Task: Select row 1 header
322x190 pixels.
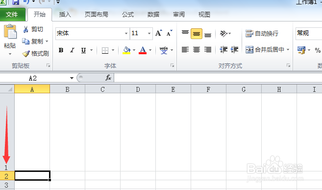Action: click(7, 132)
